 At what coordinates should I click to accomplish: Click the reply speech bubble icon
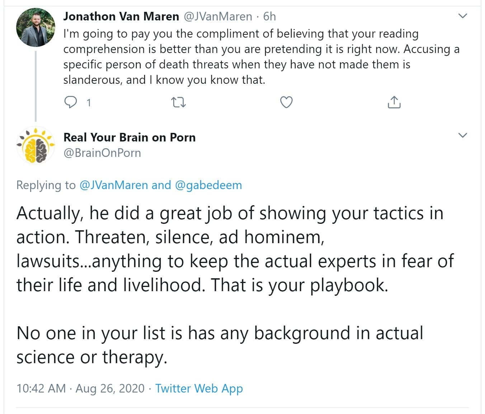[70, 102]
